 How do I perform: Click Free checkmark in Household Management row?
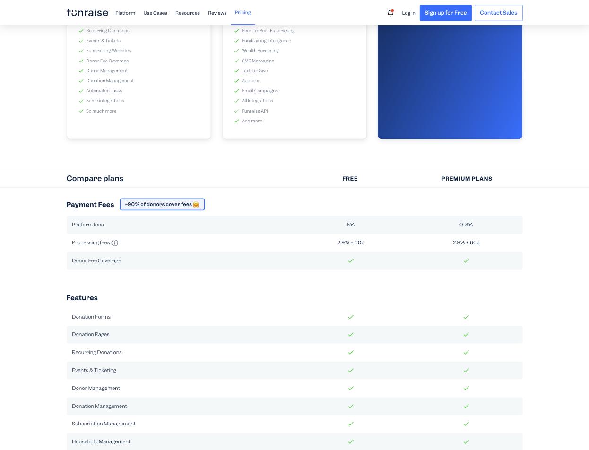pos(351,441)
